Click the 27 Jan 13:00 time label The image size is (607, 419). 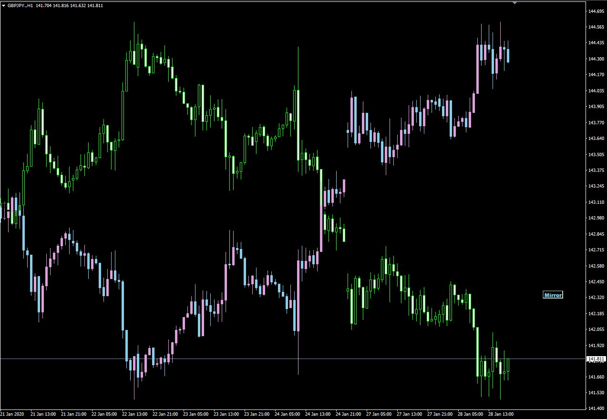coord(409,414)
